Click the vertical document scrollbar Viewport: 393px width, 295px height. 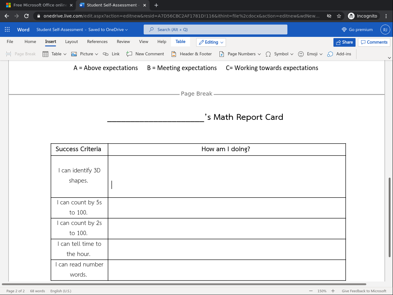click(390, 217)
